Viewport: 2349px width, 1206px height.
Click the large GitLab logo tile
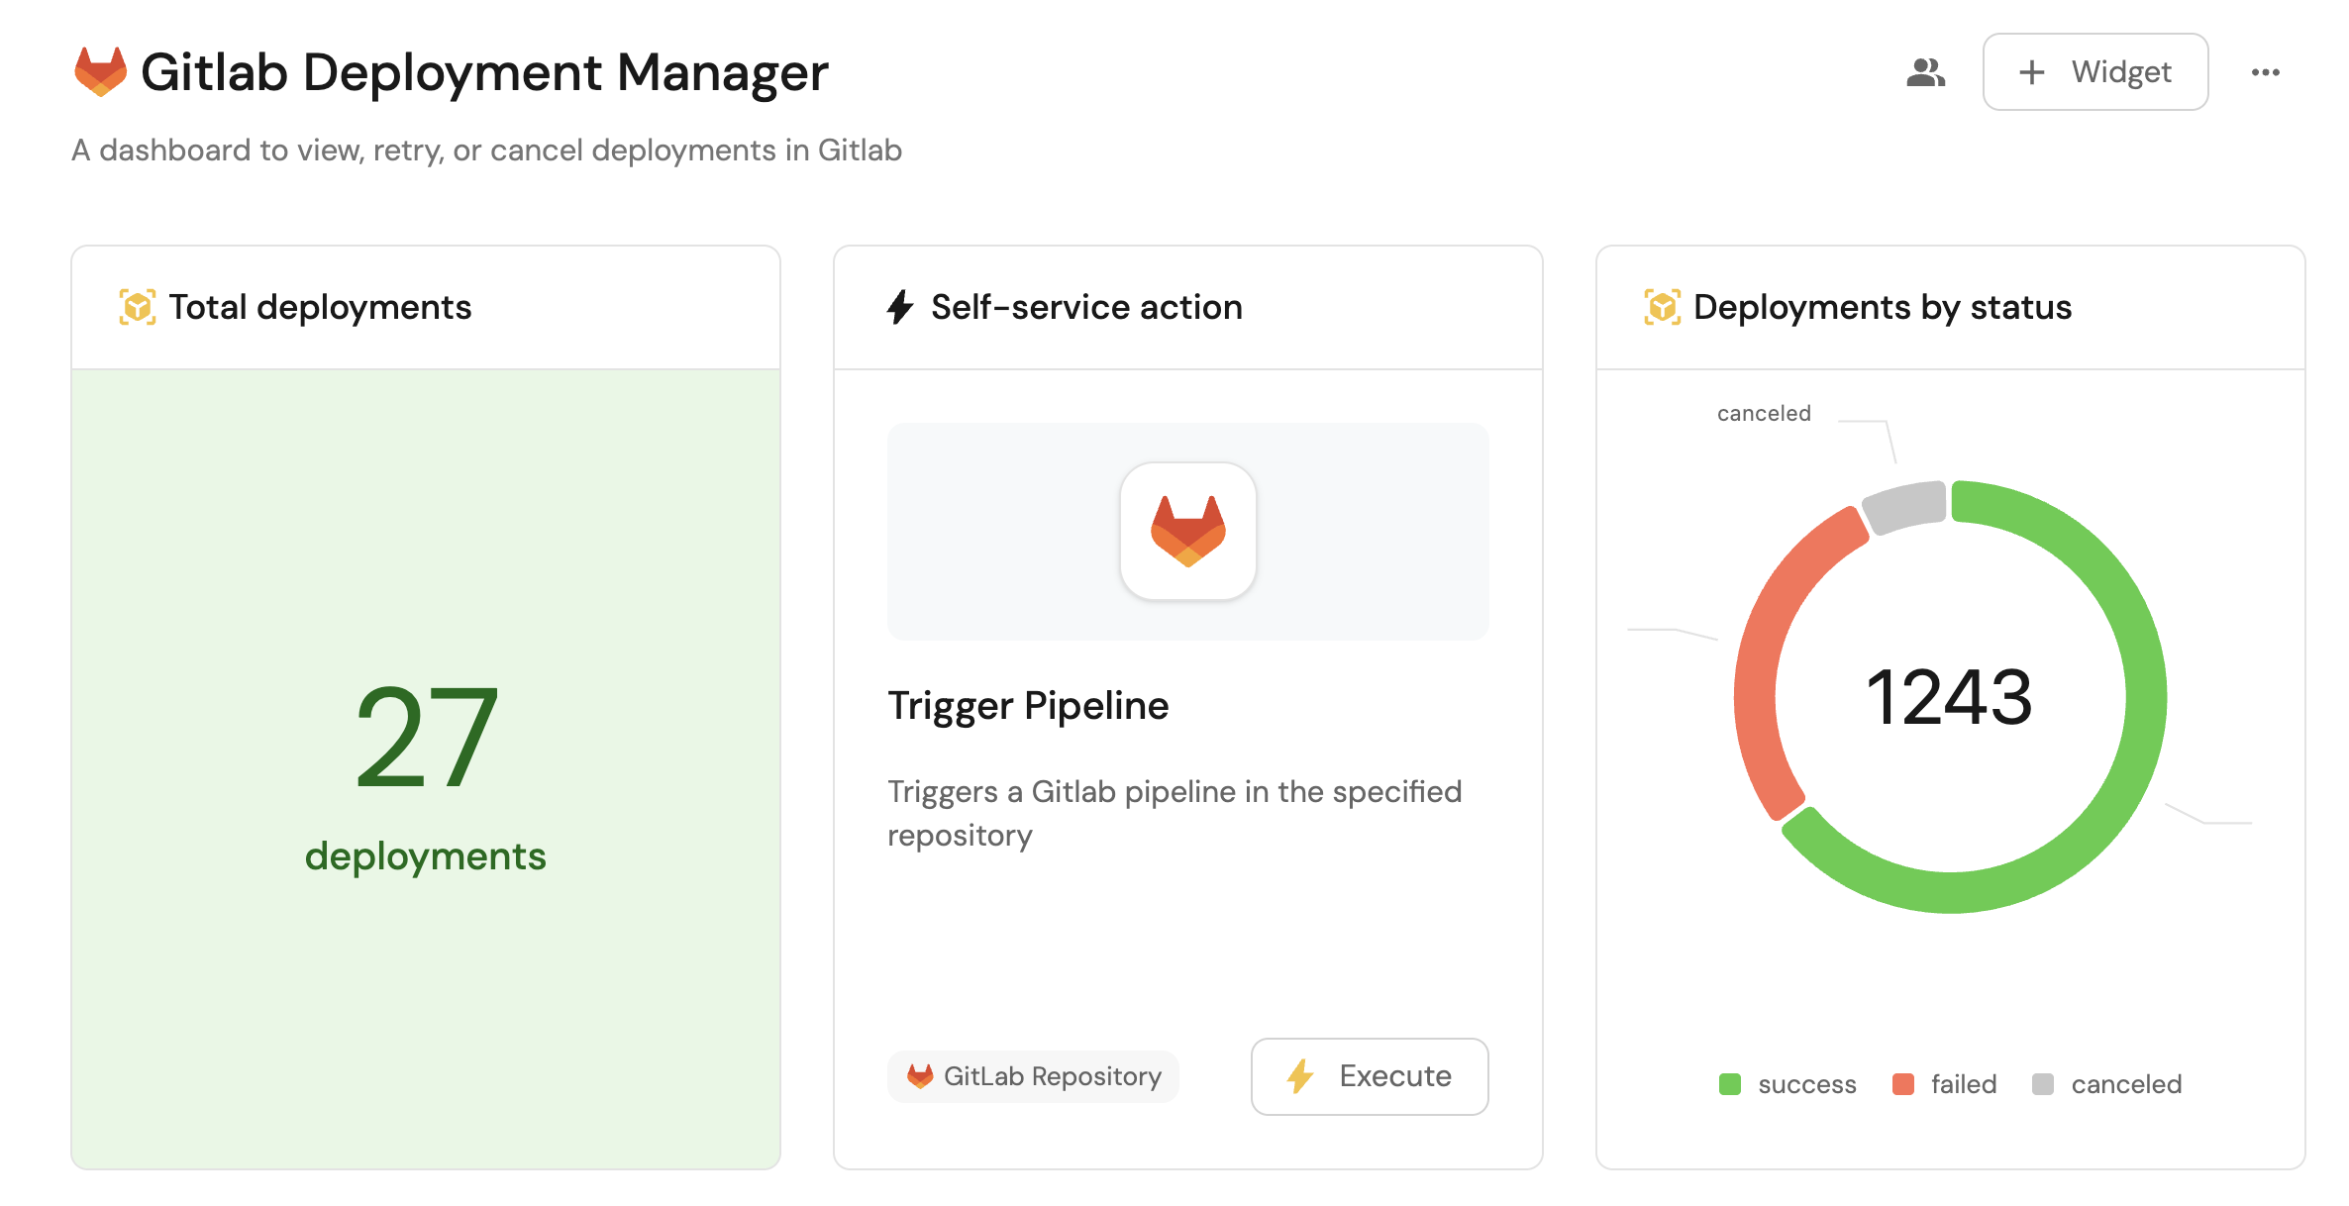point(1187,531)
